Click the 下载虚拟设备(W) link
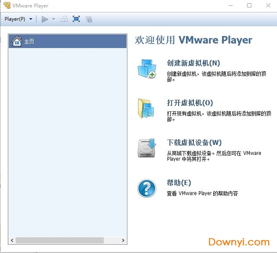The height and width of the screenshot is (253, 277). tap(194, 142)
